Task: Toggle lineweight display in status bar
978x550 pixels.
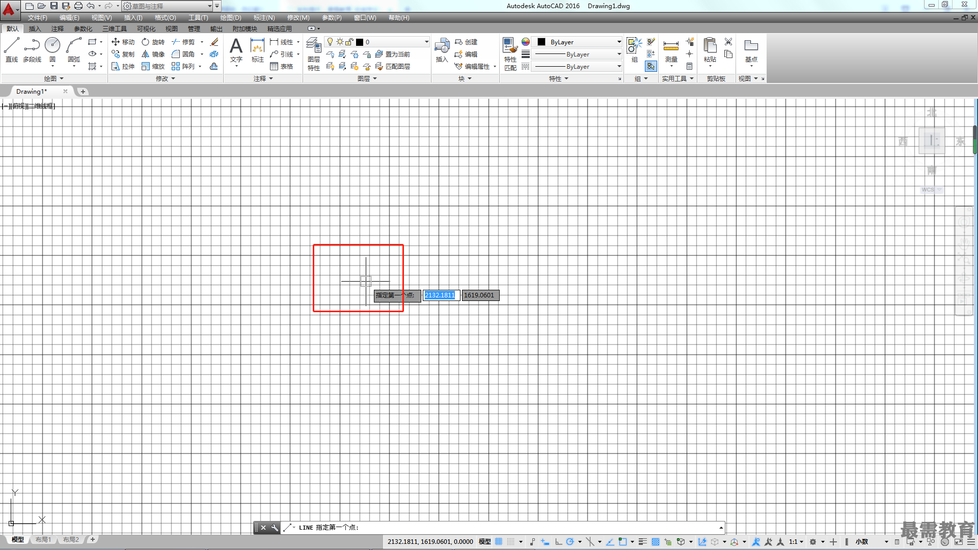Action: [643, 541]
